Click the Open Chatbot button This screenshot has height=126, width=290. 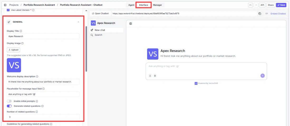click(100, 13)
